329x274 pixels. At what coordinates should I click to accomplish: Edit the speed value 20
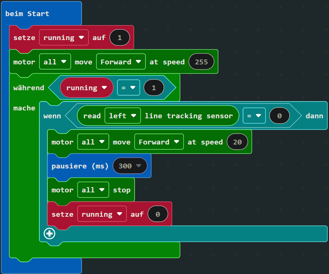237,142
